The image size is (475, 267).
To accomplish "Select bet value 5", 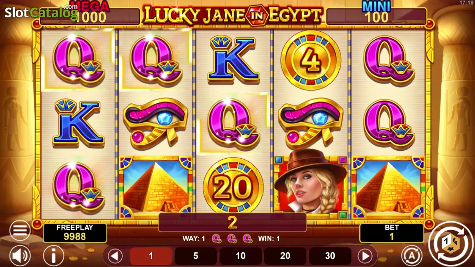I will (x=196, y=256).
